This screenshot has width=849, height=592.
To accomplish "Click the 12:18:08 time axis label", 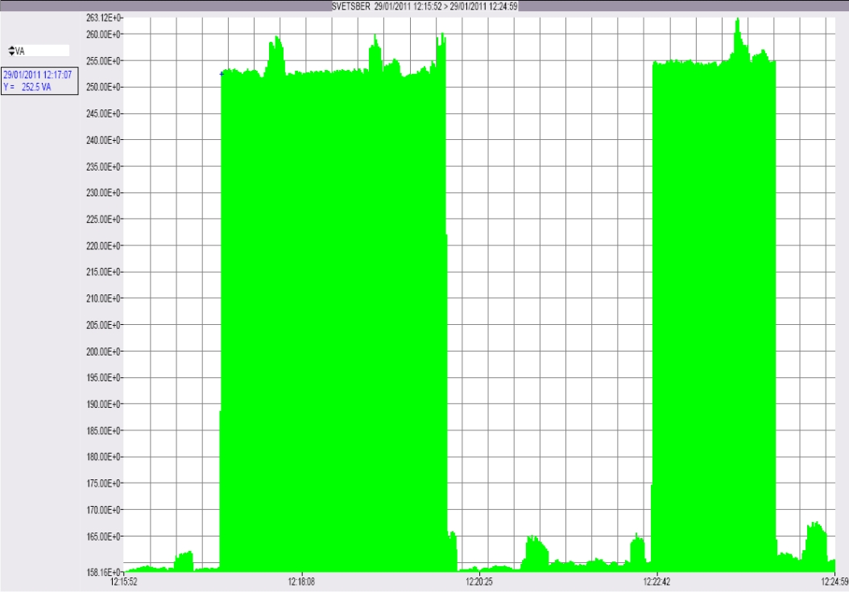I will [x=301, y=582].
